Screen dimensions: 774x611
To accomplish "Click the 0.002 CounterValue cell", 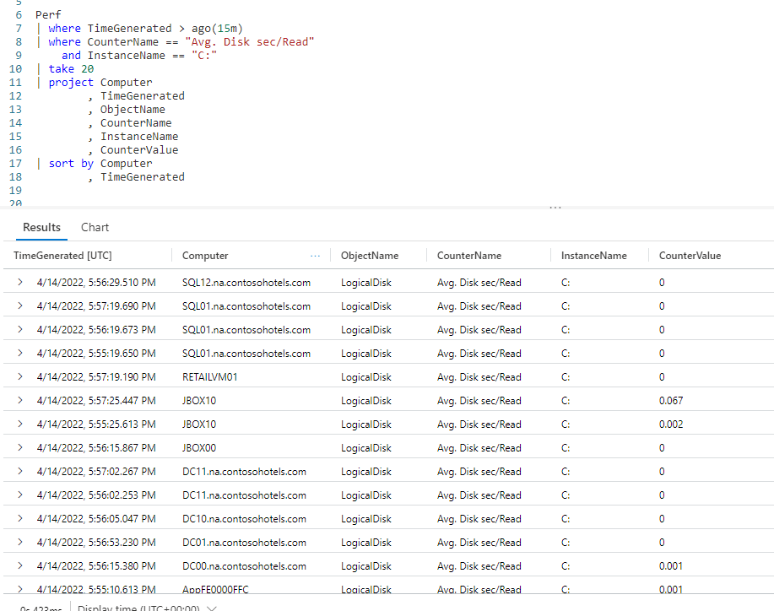I will [671, 424].
